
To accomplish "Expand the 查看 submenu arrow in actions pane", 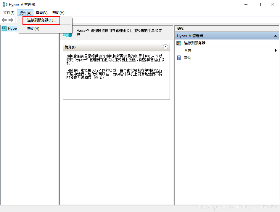I will tap(276, 50).
